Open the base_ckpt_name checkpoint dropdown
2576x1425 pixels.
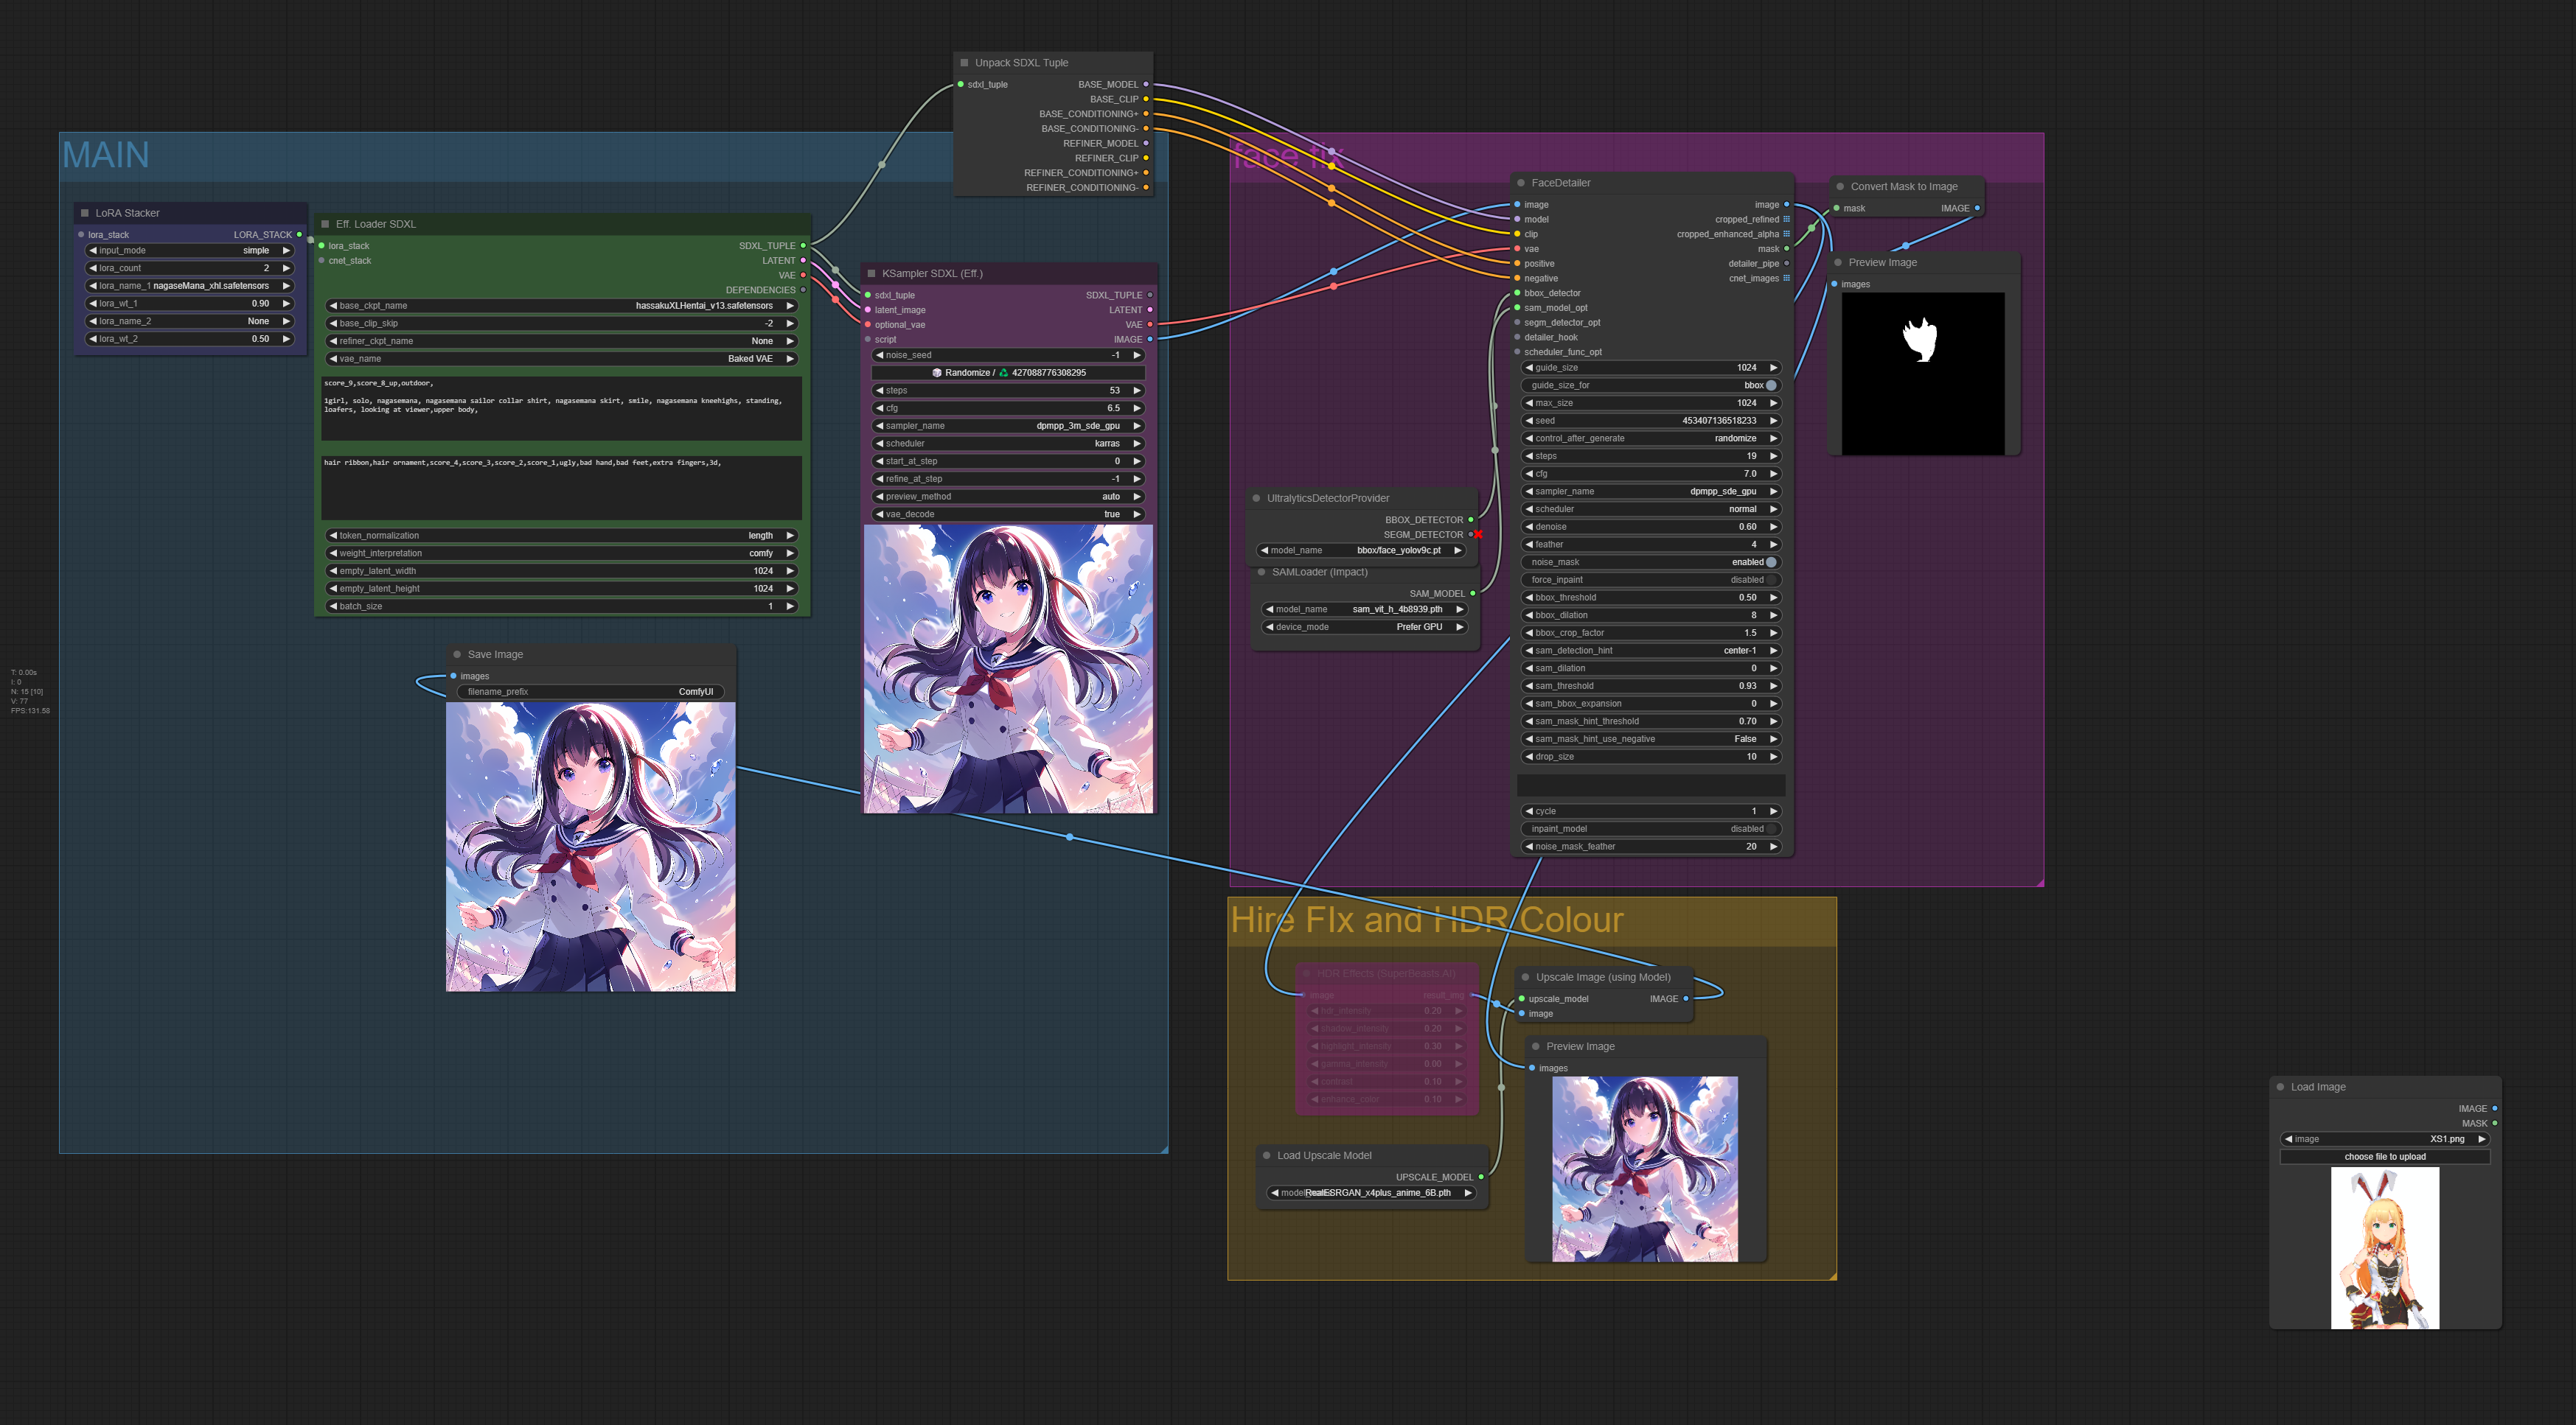[x=562, y=306]
